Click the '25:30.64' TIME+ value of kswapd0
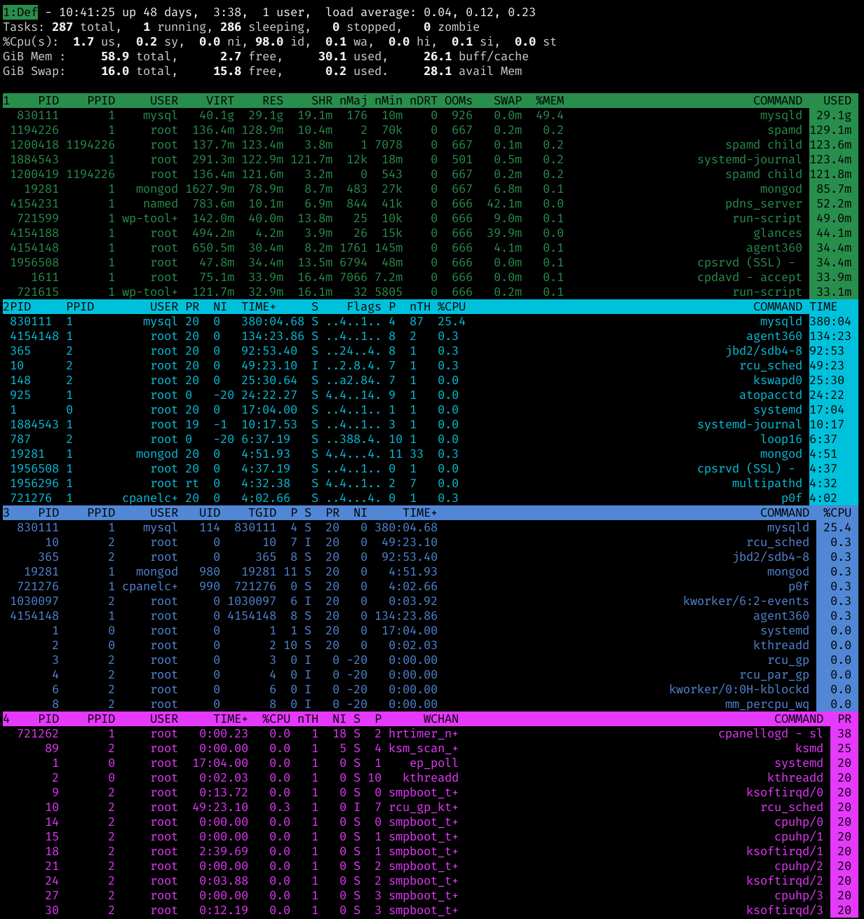The height and width of the screenshot is (919, 864). coord(269,380)
